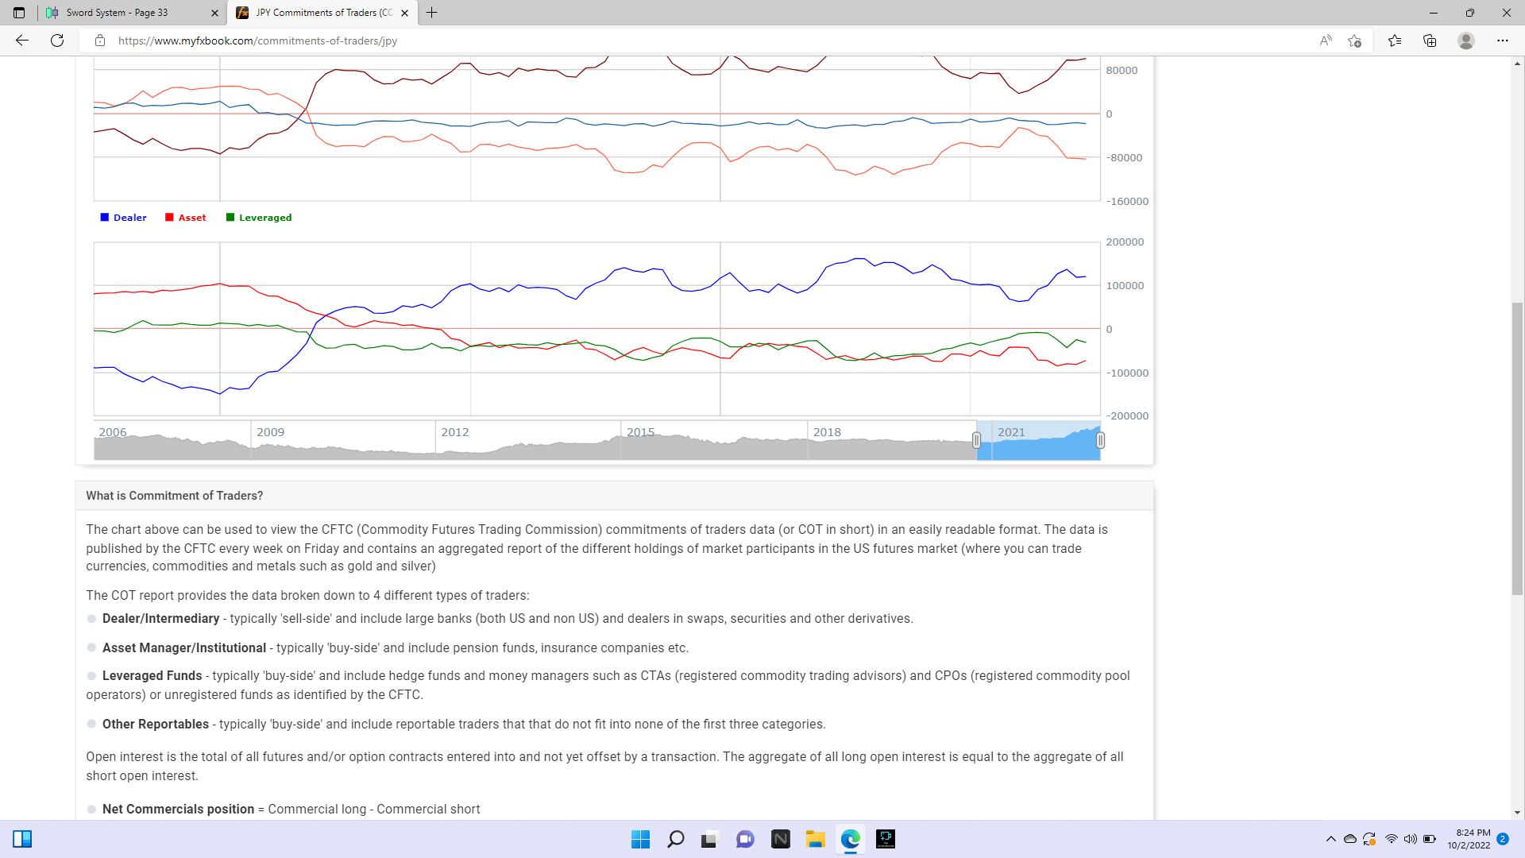Open a new browser tab
Screen dimensions: 1525x858
(x=431, y=13)
